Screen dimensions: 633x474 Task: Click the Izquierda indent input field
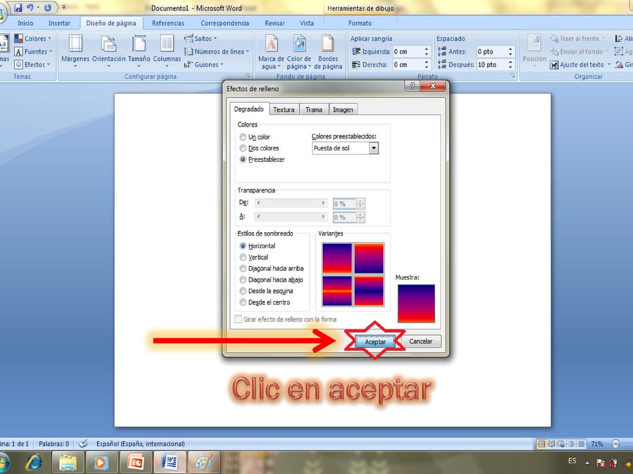pos(411,52)
